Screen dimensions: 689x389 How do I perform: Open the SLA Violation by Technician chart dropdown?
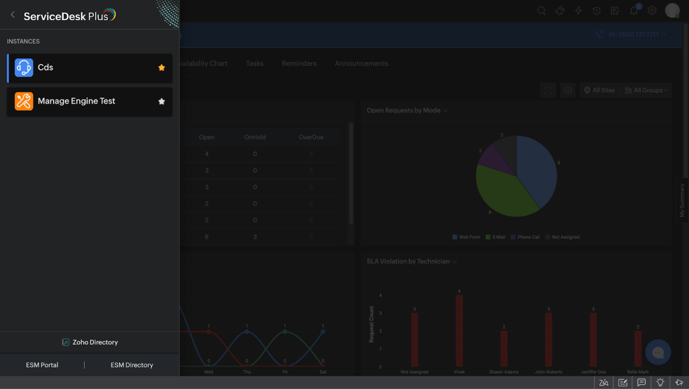454,261
